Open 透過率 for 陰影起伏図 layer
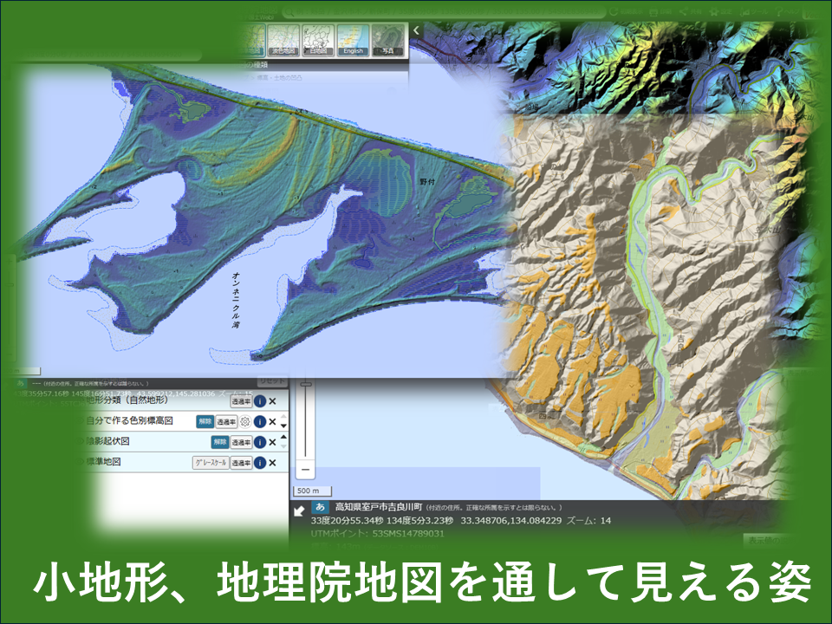This screenshot has height=624, width=832. (241, 442)
